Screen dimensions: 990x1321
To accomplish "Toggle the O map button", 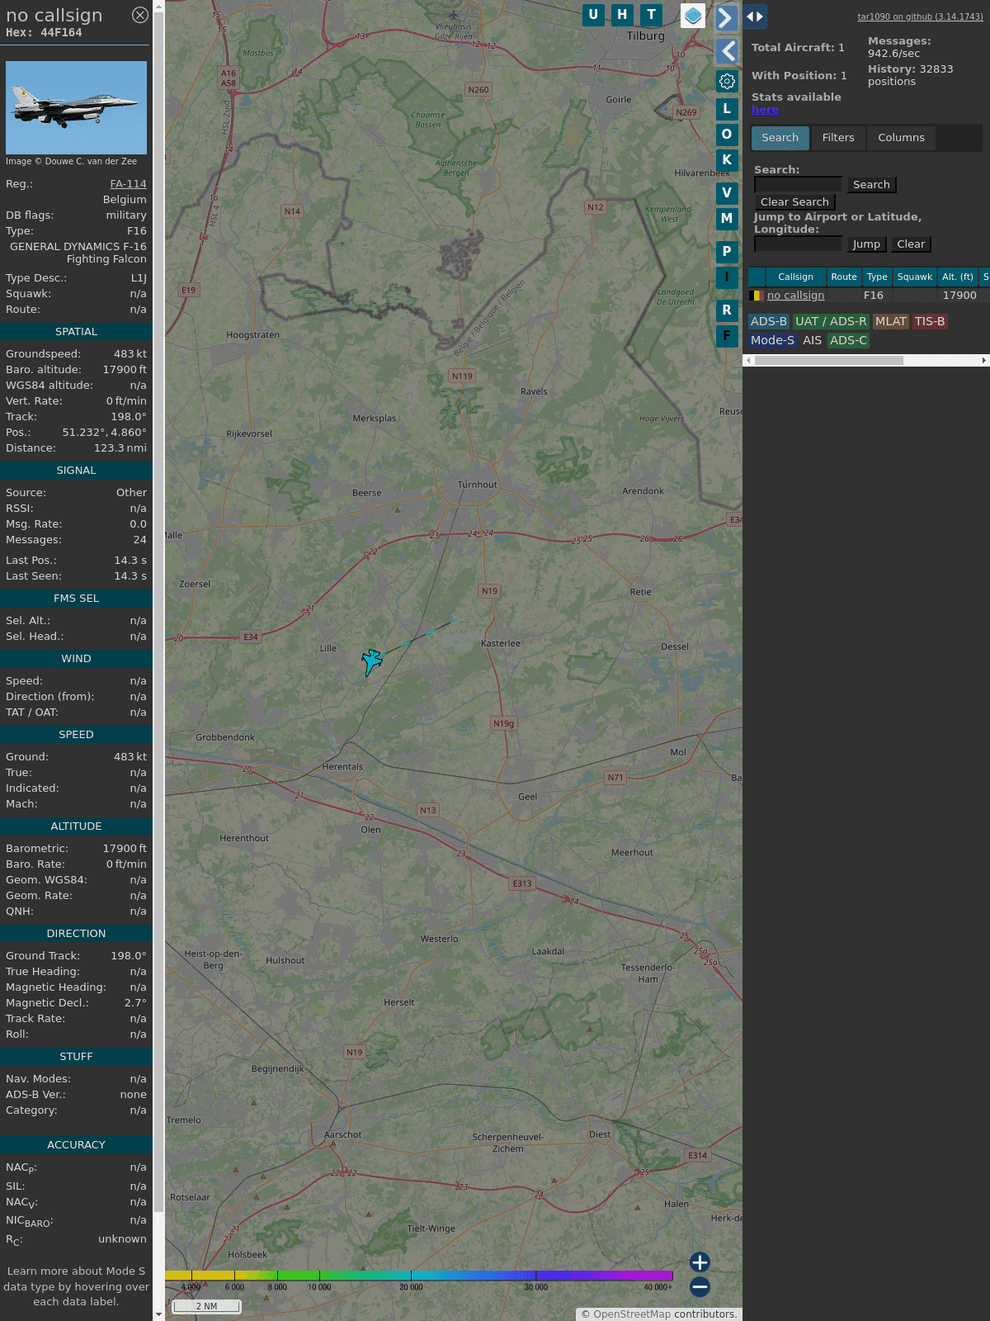I will coord(727,135).
